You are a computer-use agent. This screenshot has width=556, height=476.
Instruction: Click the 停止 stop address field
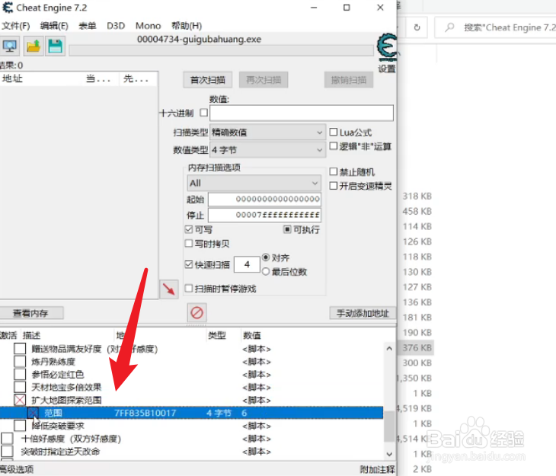tap(264, 215)
